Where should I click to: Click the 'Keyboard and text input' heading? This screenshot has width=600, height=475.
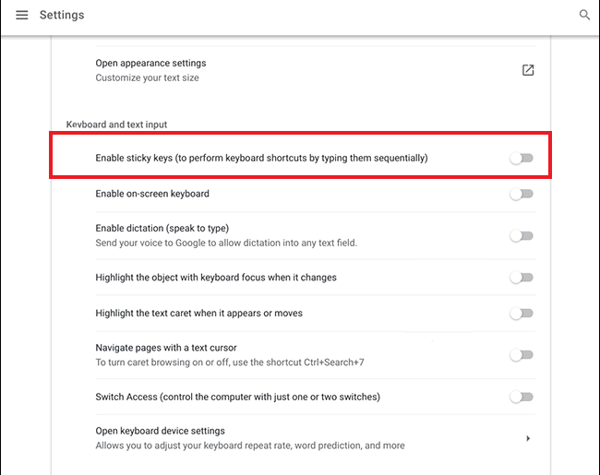(x=116, y=125)
